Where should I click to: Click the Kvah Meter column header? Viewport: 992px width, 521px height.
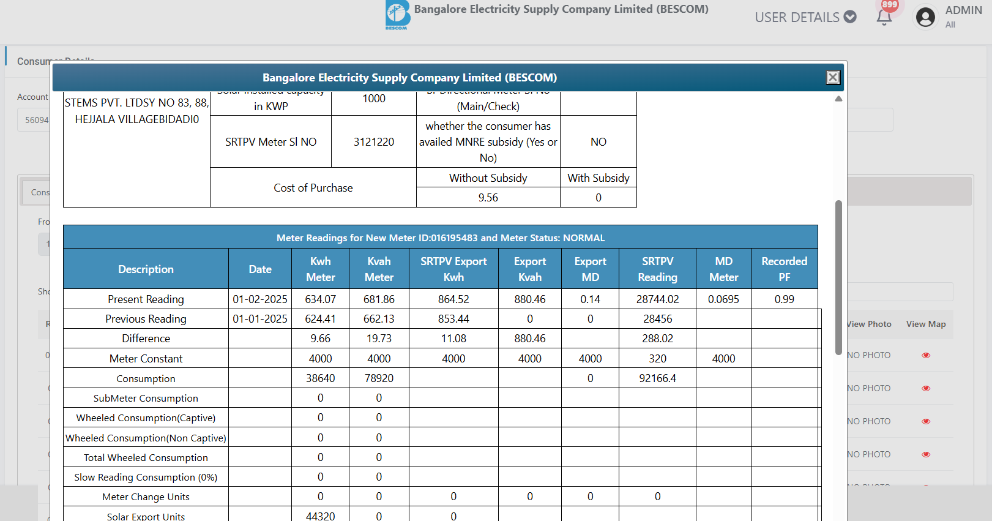click(x=379, y=269)
